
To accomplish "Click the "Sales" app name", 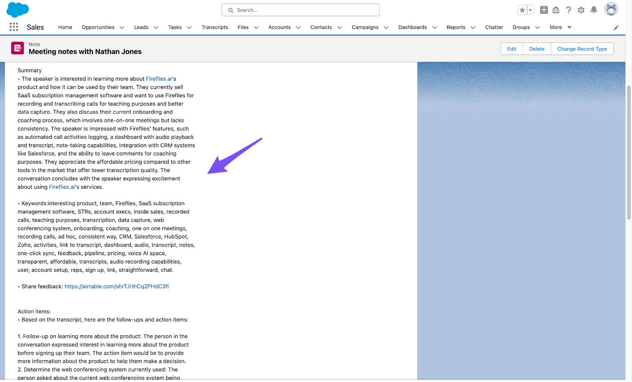I will tap(35, 27).
